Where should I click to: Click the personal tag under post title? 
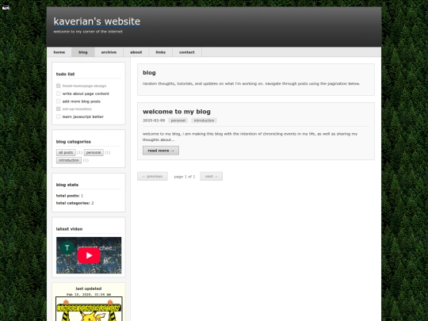click(x=178, y=120)
